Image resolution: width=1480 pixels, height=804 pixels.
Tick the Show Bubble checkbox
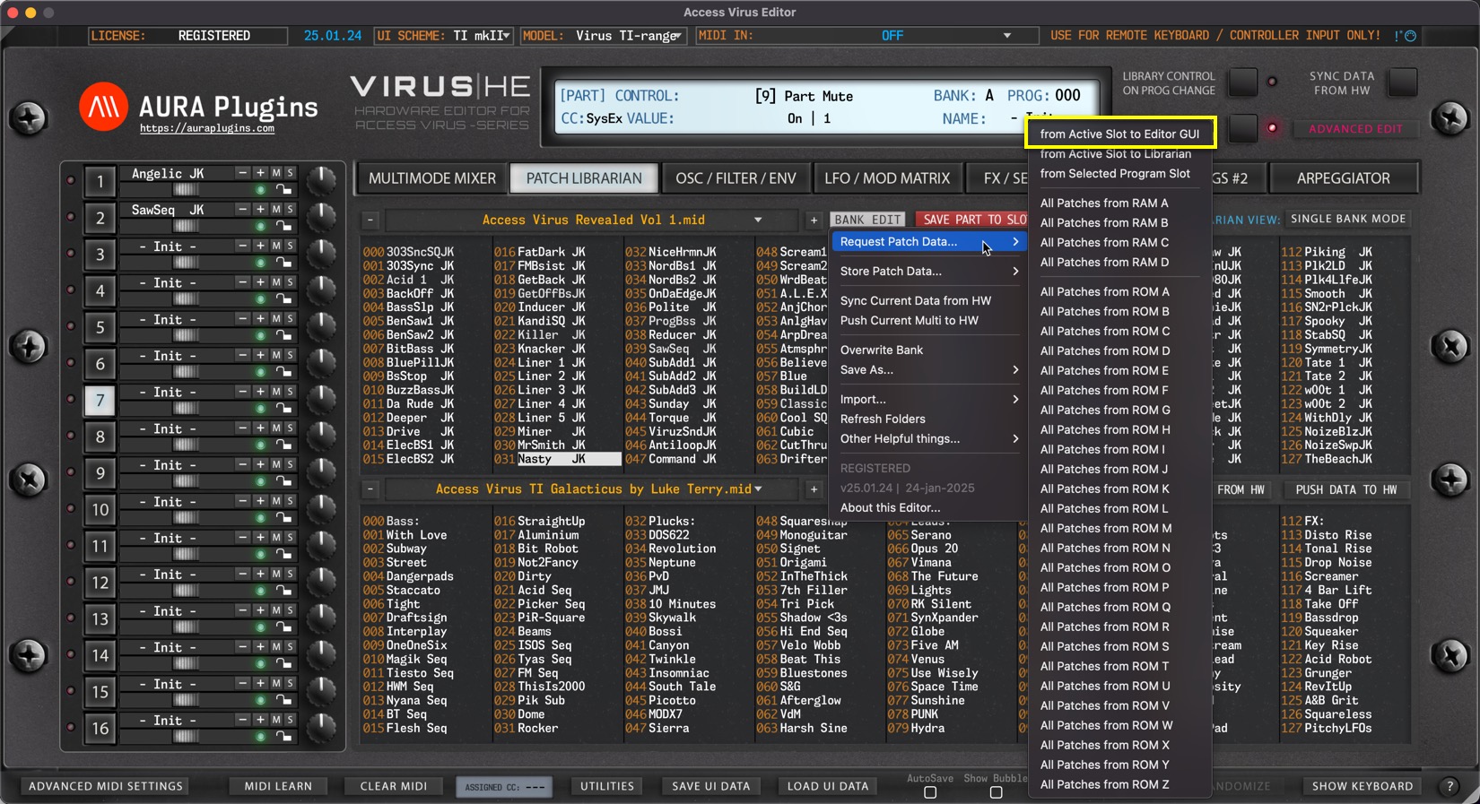996,792
